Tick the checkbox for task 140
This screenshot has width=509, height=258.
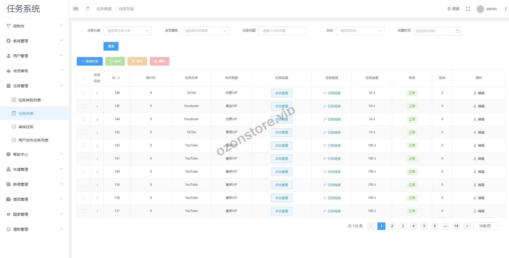[83, 172]
